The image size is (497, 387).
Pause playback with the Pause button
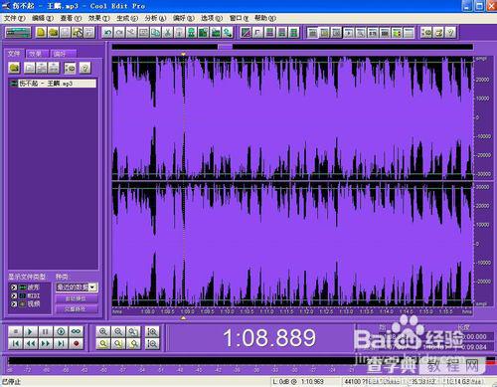tap(46, 331)
